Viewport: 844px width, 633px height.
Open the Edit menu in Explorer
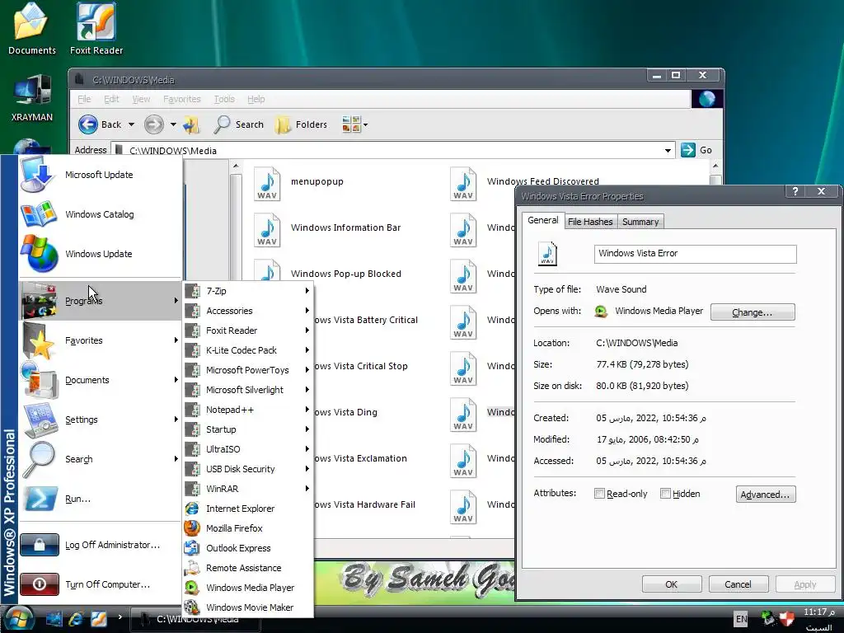(111, 99)
